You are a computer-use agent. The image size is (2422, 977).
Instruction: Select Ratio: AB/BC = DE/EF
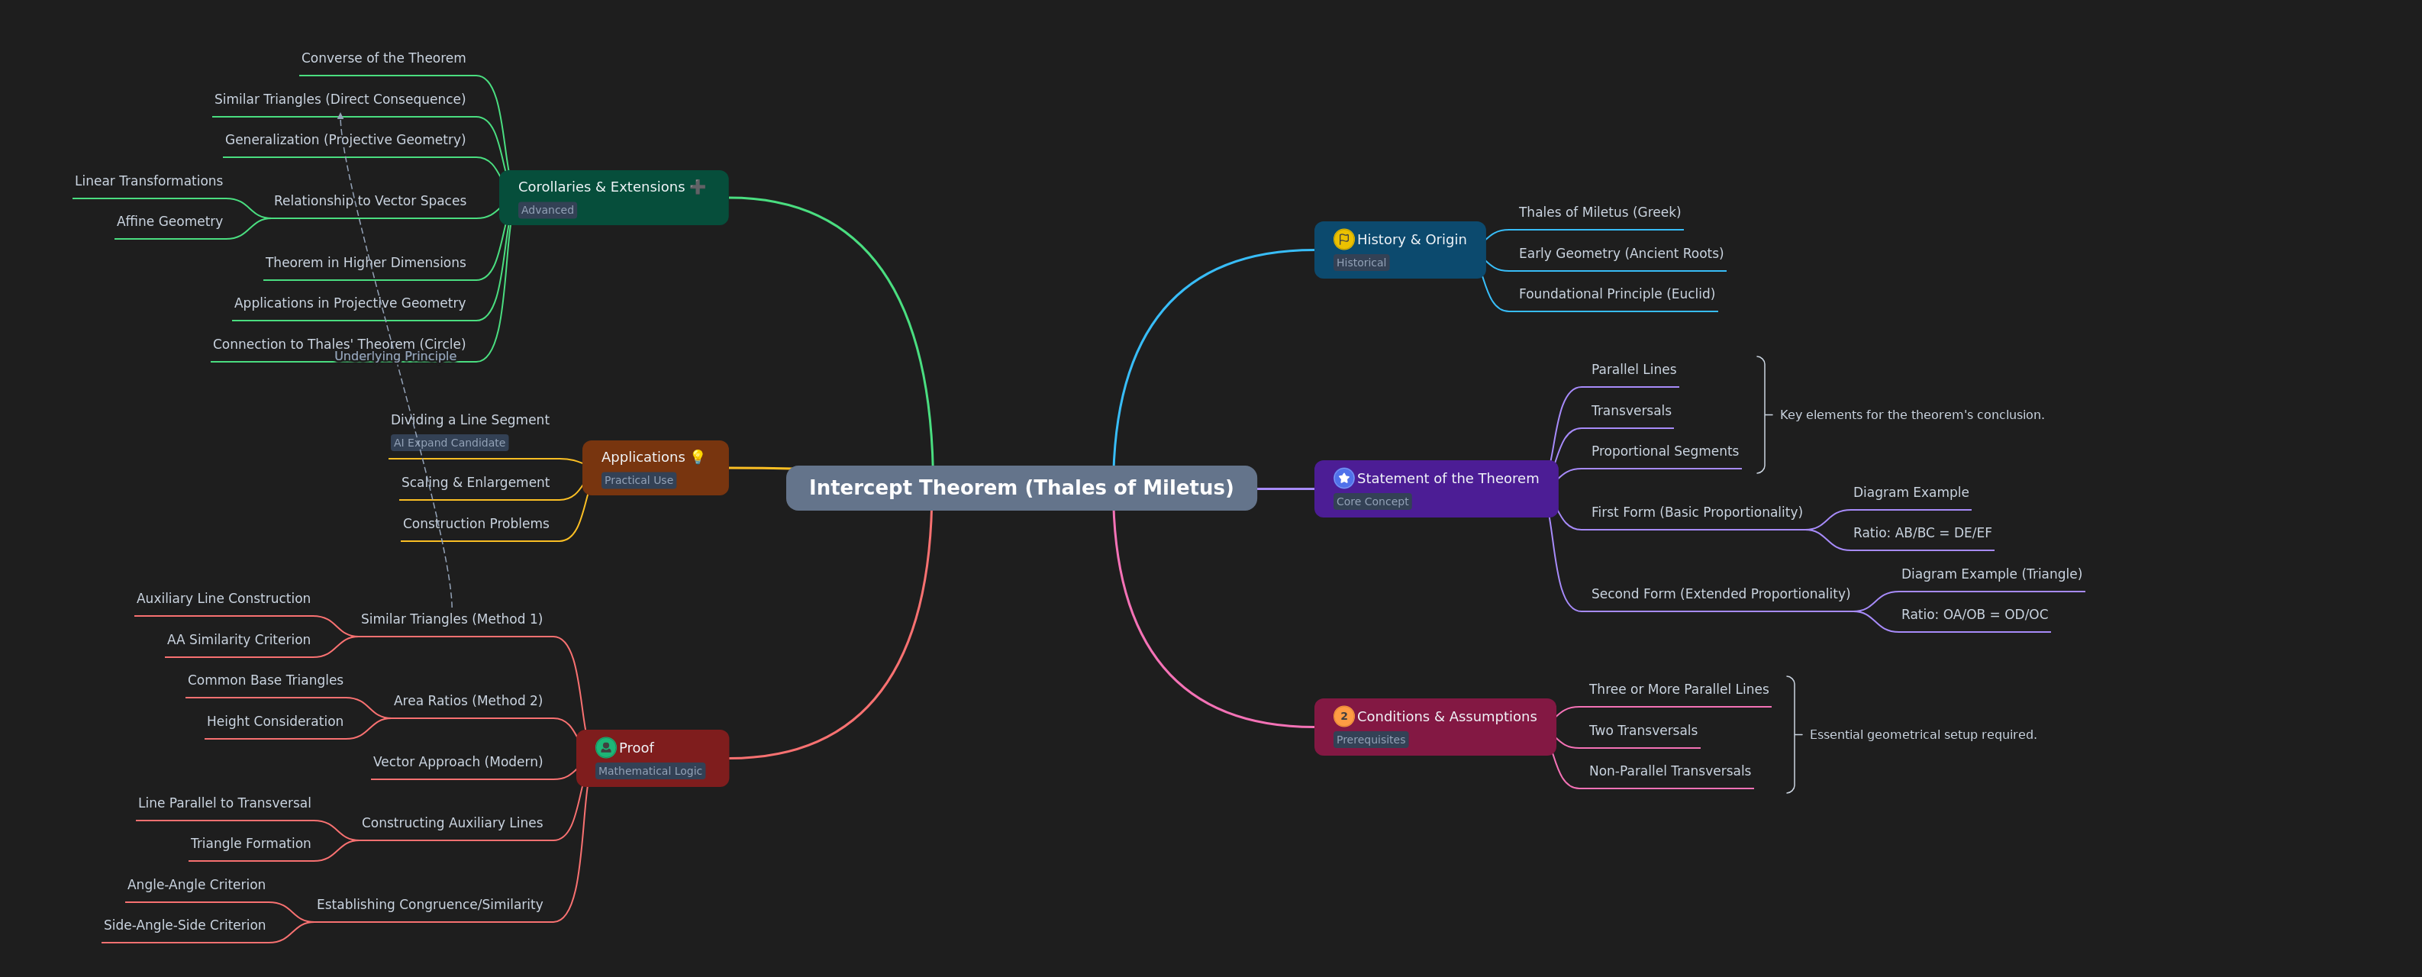pos(1922,534)
